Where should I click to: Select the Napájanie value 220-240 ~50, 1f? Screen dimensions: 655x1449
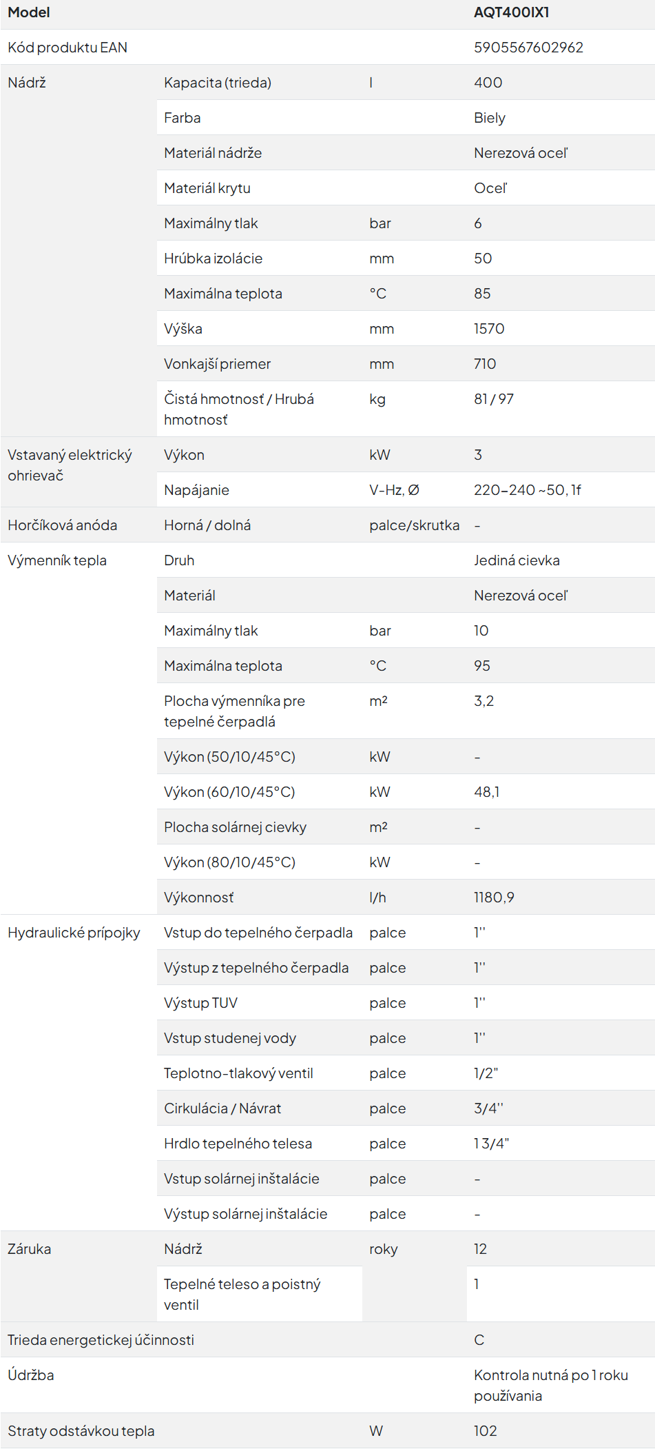[x=528, y=490]
